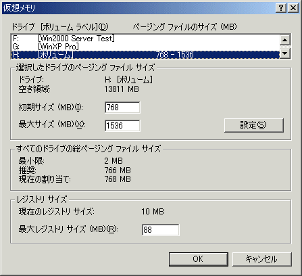
Task: Click the OK button
Action: pos(199,259)
